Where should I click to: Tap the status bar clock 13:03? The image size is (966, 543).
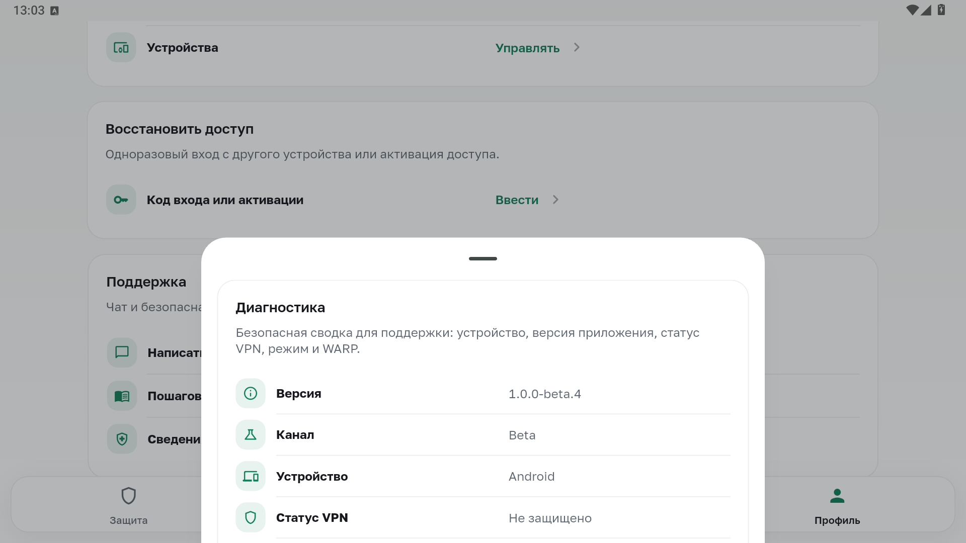point(29,11)
